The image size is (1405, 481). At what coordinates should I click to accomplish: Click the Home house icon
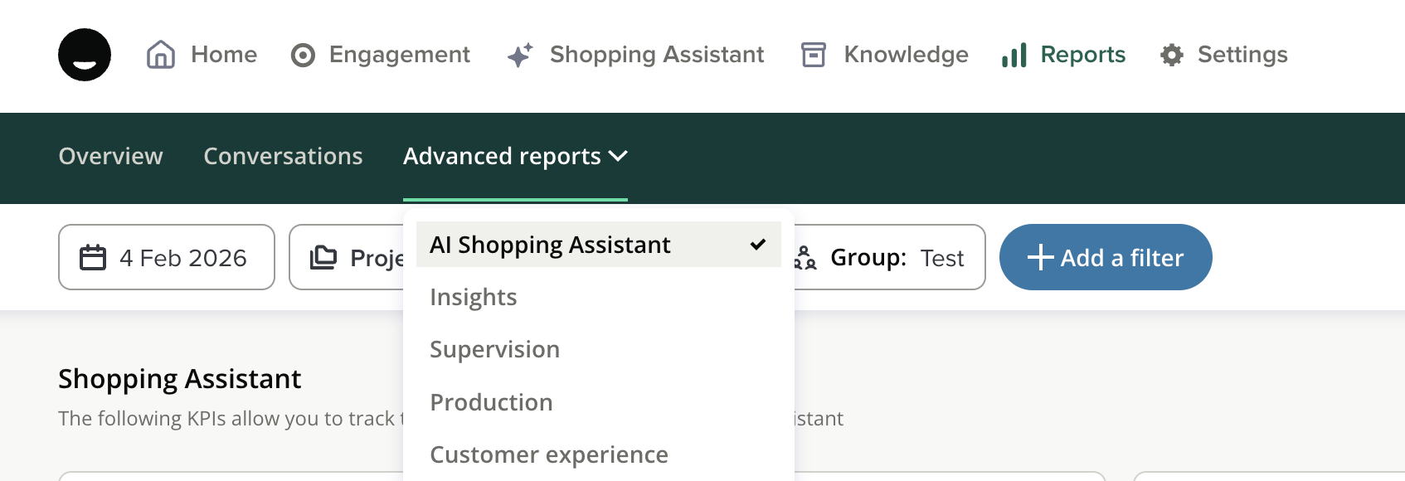pos(161,55)
